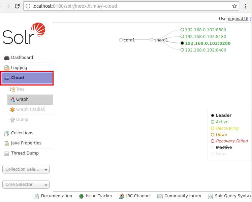Image resolution: width=252 pixels, height=202 pixels.
Task: Click the 'original UI' link
Action: [x=238, y=19]
